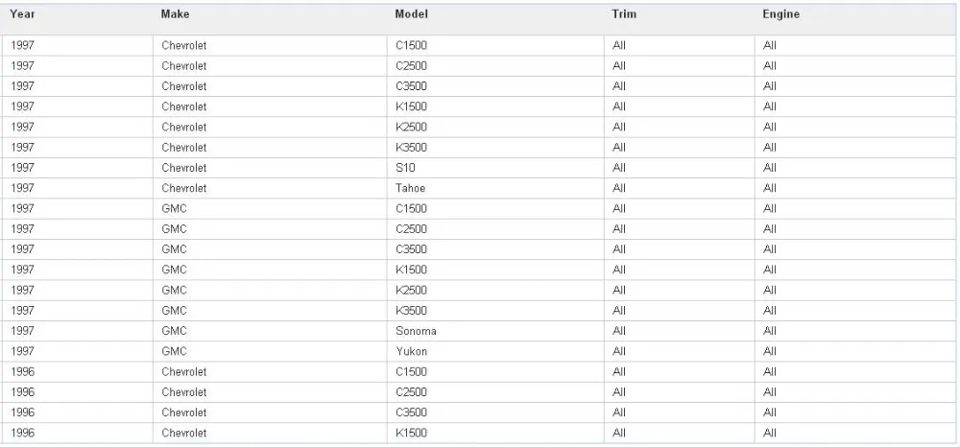The height and width of the screenshot is (447, 960).
Task: Click the 1997 GMC K2500 model cell
Action: 411,290
